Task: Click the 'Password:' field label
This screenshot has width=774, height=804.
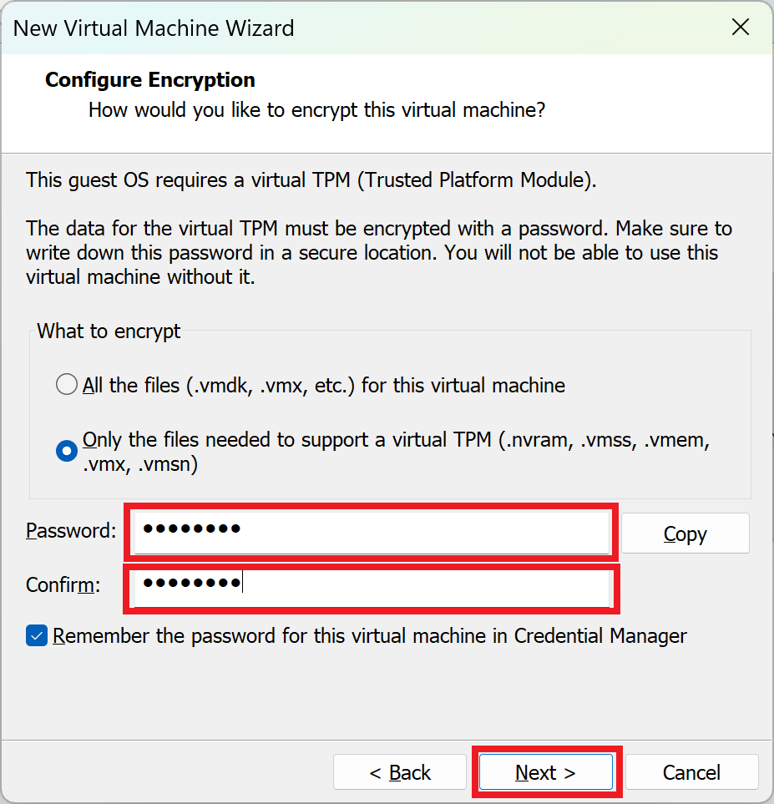Action: point(71,530)
